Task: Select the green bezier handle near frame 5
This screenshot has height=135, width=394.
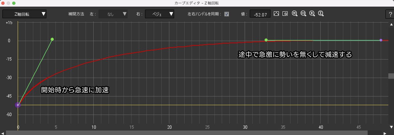Action: (52, 39)
